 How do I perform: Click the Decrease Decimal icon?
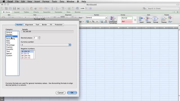click(106, 21)
